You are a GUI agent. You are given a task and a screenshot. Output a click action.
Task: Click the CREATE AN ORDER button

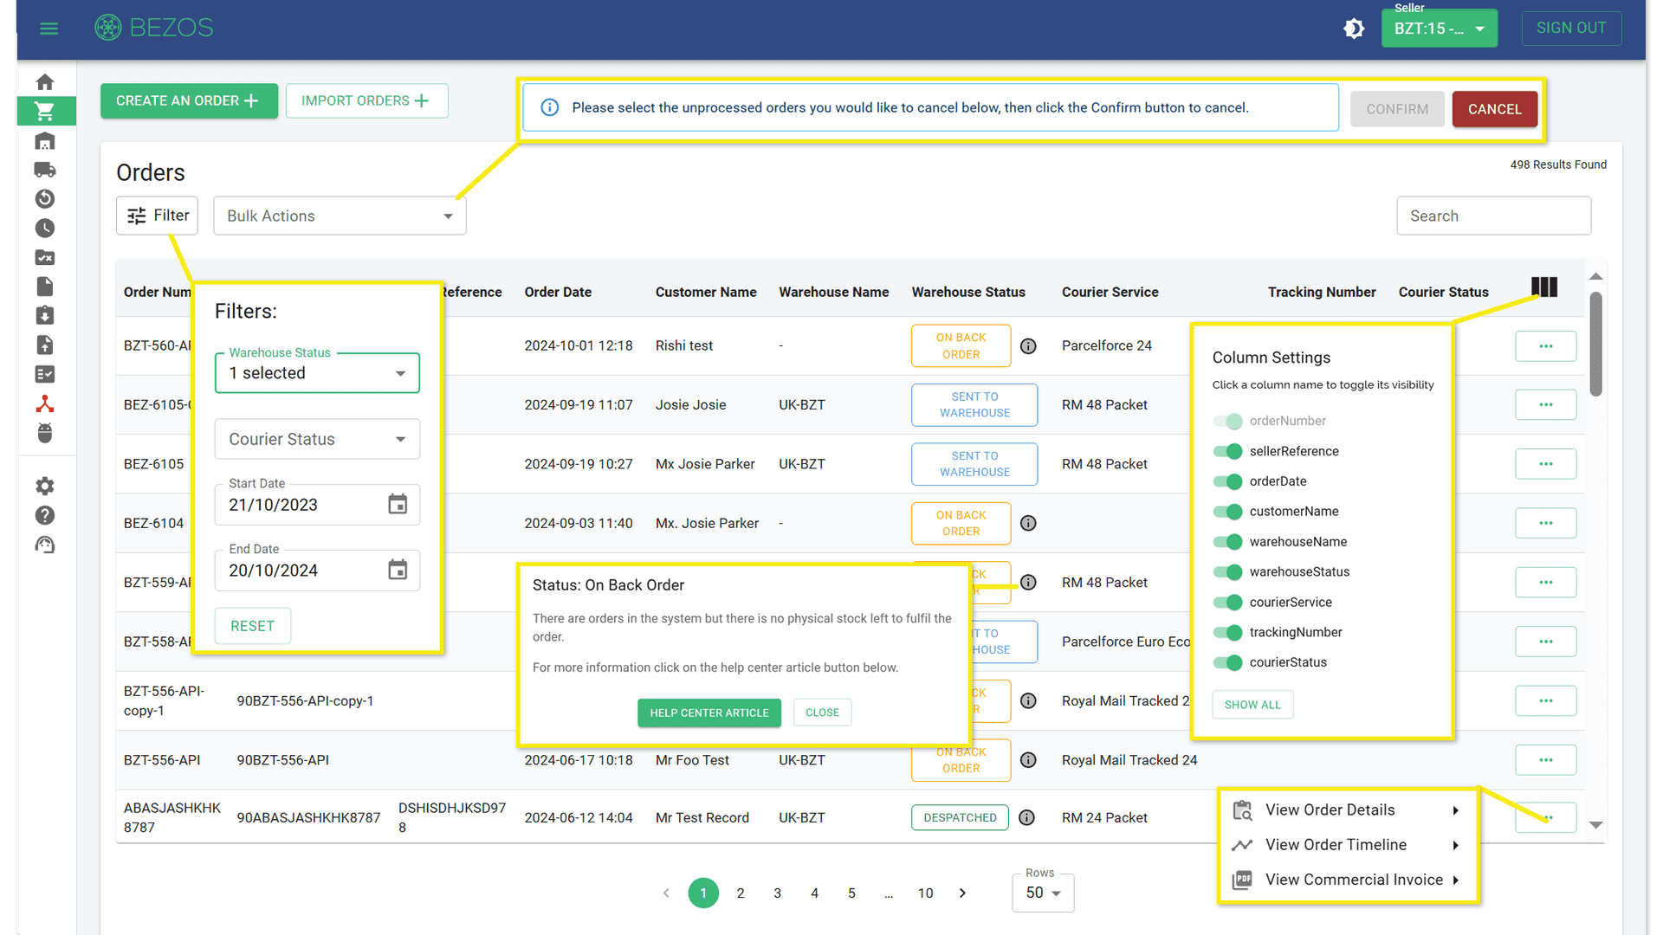tap(189, 100)
